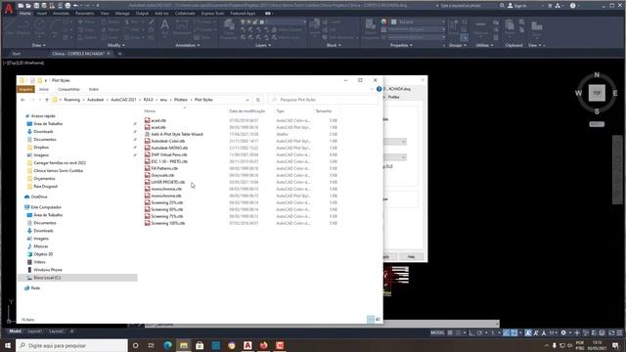The width and height of the screenshot is (626, 352).
Task: Go back in File Explorer navigation
Action: click(22, 100)
